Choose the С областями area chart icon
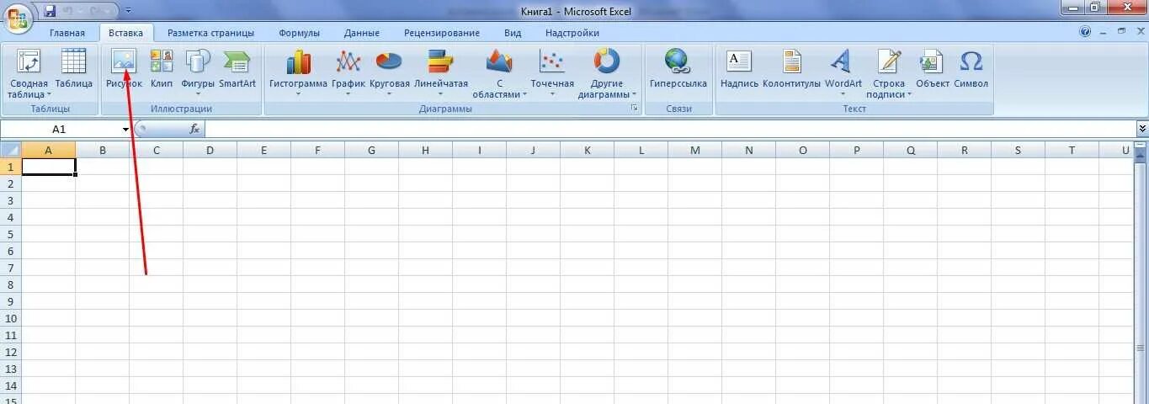 499,62
